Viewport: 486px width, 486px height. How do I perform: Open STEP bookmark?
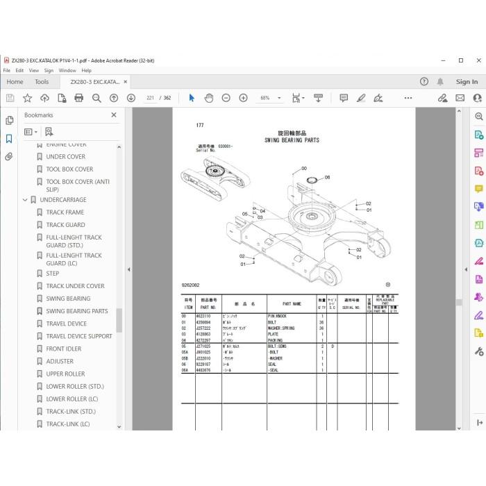pyautogui.click(x=52, y=274)
